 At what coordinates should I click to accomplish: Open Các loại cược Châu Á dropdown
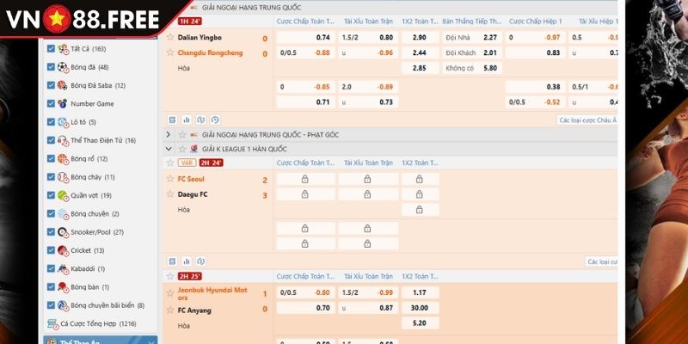coord(587,120)
